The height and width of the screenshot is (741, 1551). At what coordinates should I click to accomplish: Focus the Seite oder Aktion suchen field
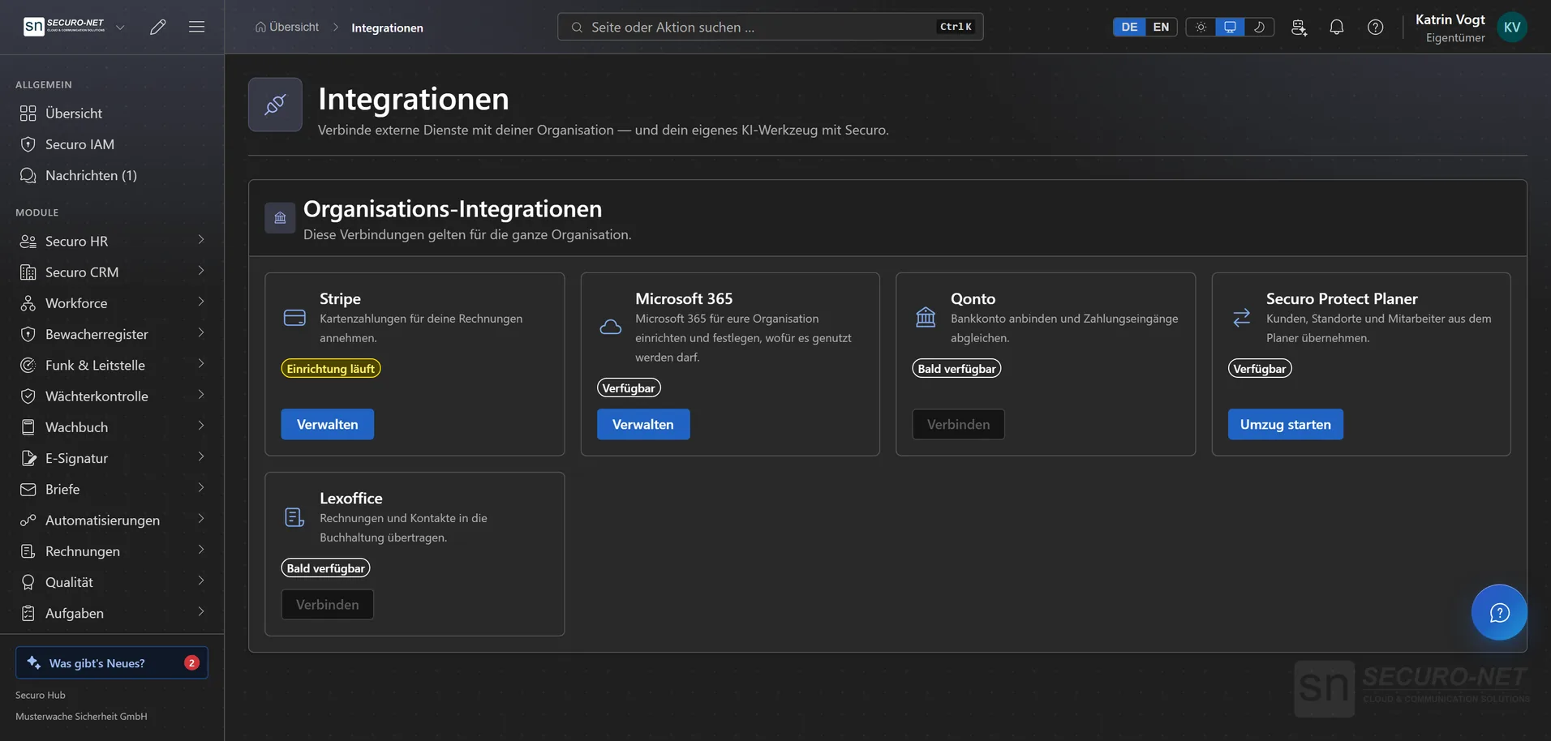(770, 27)
